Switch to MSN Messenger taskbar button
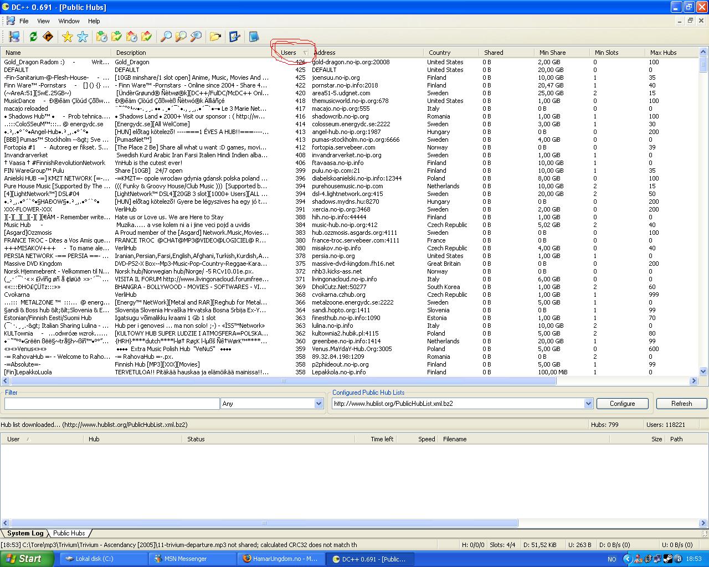Screen dimensions: 709x567 (x=193, y=559)
